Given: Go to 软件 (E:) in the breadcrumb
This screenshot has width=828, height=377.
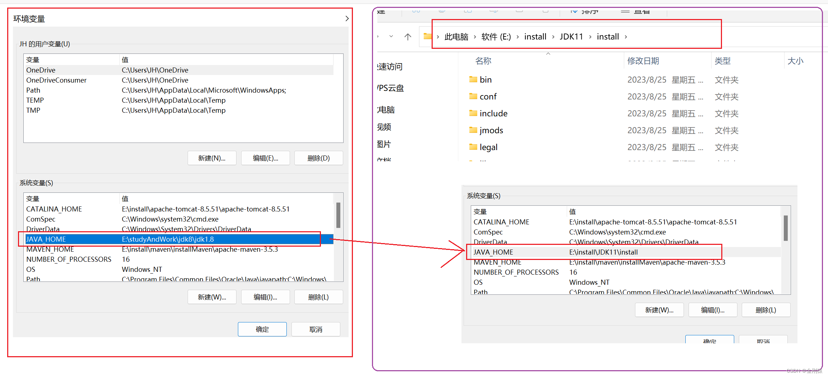Looking at the screenshot, I should (x=496, y=37).
